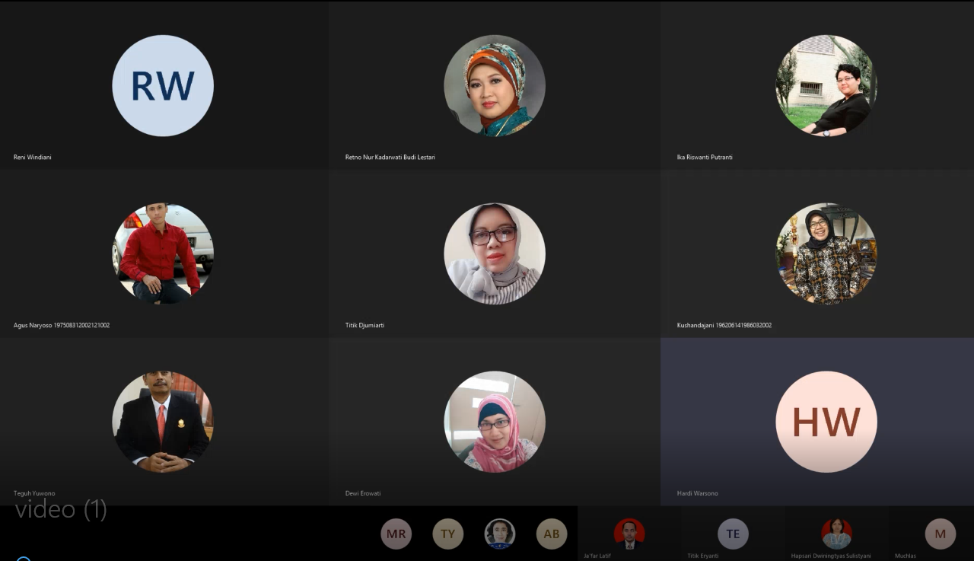Image resolution: width=974 pixels, height=561 pixels.
Task: Select the TY participant initials circle
Action: (447, 534)
